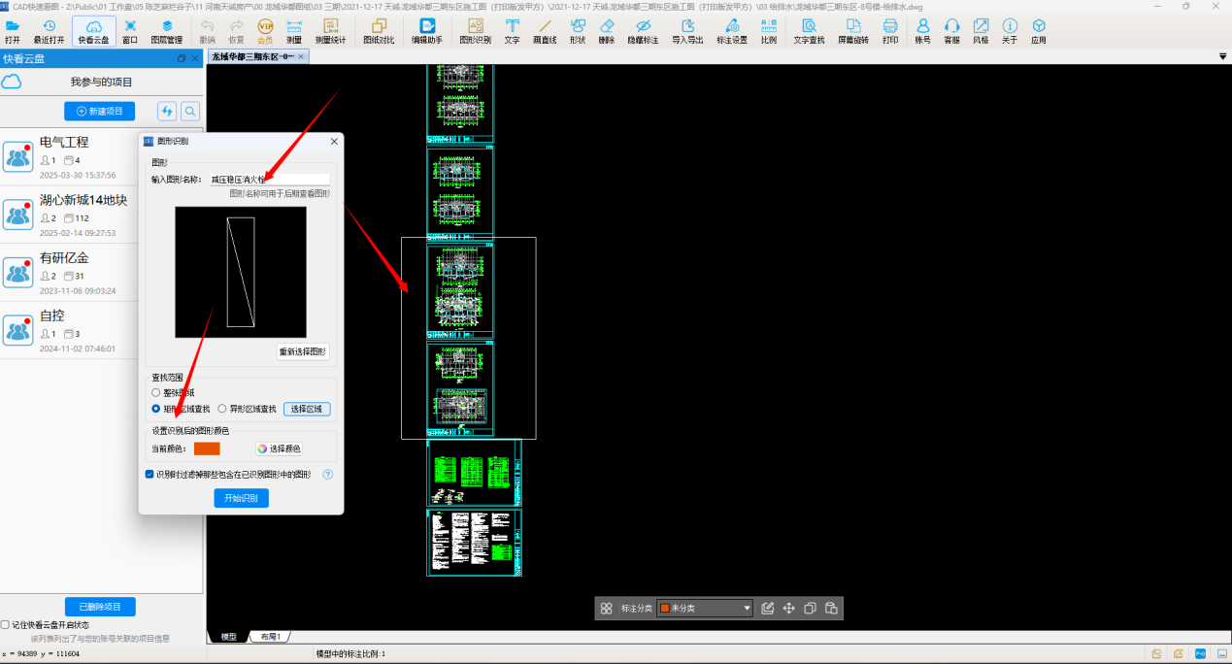The width and height of the screenshot is (1232, 664).
Task: Open a file with 打开 toolbar icon
Action: 12,31
